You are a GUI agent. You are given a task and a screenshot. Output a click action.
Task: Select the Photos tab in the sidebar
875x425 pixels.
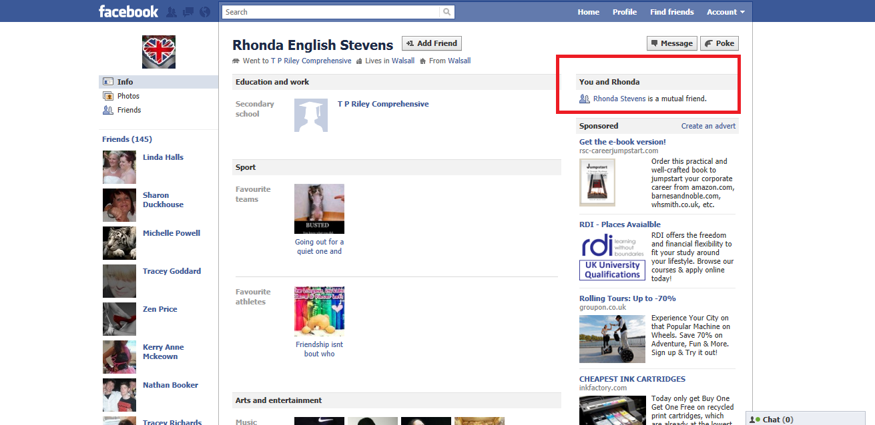pos(159,96)
